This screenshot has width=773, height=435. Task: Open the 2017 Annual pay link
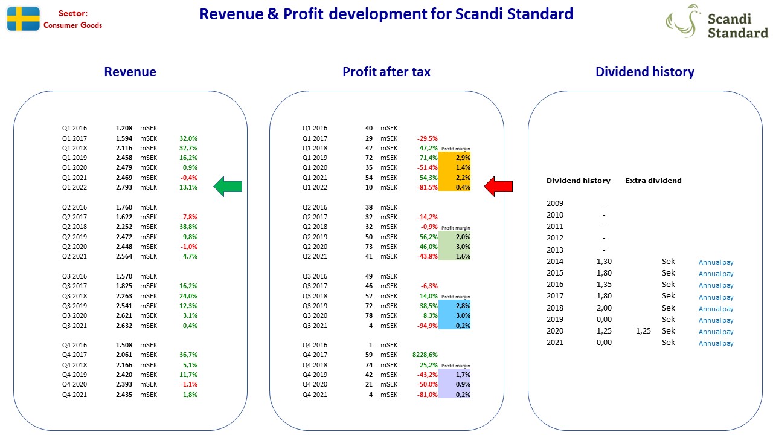click(x=716, y=297)
